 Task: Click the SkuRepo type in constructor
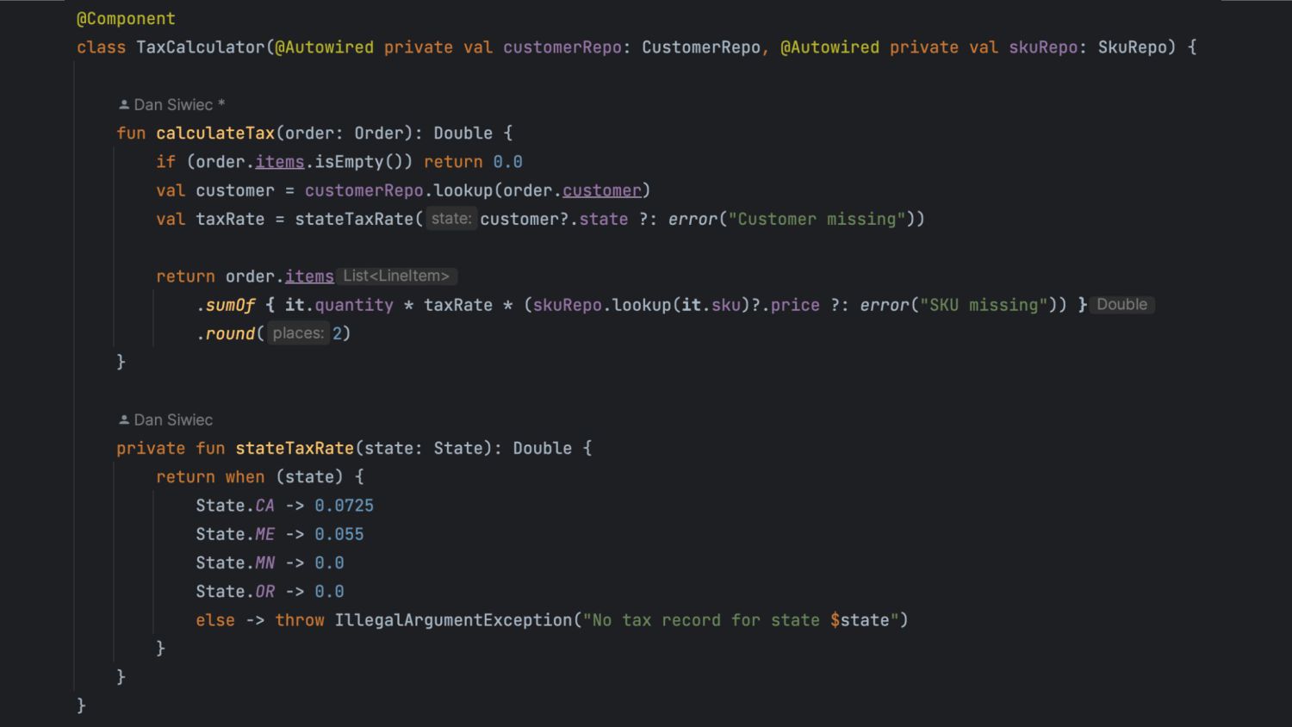click(x=1133, y=47)
